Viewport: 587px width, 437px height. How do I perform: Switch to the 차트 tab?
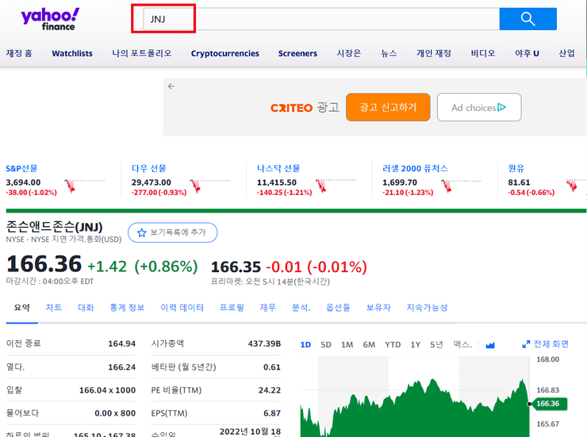coord(53,308)
